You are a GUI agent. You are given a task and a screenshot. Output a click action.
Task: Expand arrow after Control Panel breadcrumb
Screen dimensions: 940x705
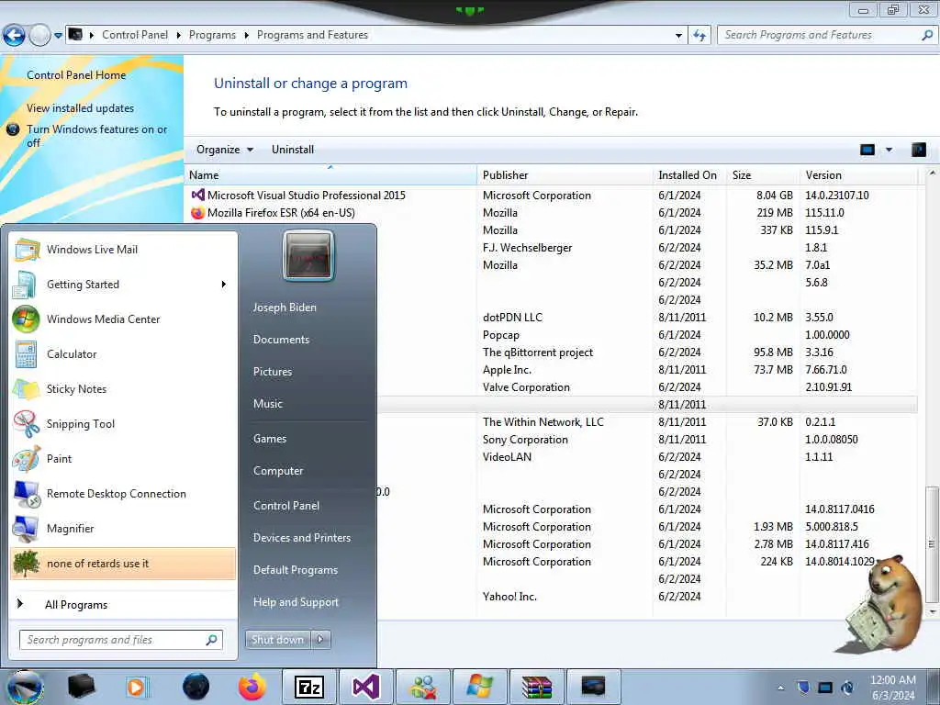[179, 36]
